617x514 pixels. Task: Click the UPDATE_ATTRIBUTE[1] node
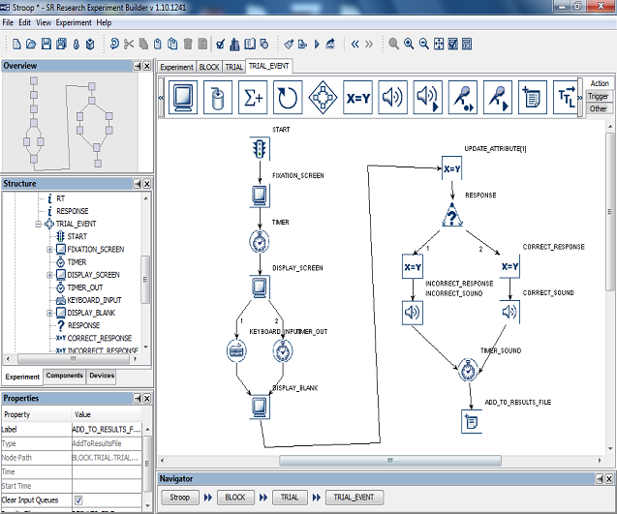(451, 168)
